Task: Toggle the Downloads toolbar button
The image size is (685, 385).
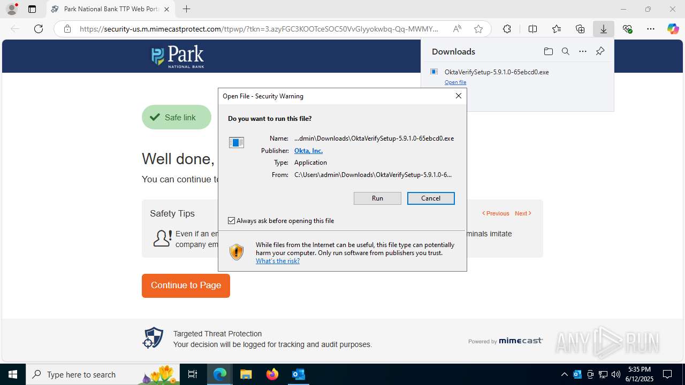Action: (604, 29)
